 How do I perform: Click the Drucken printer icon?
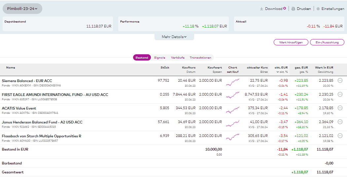[293, 9]
